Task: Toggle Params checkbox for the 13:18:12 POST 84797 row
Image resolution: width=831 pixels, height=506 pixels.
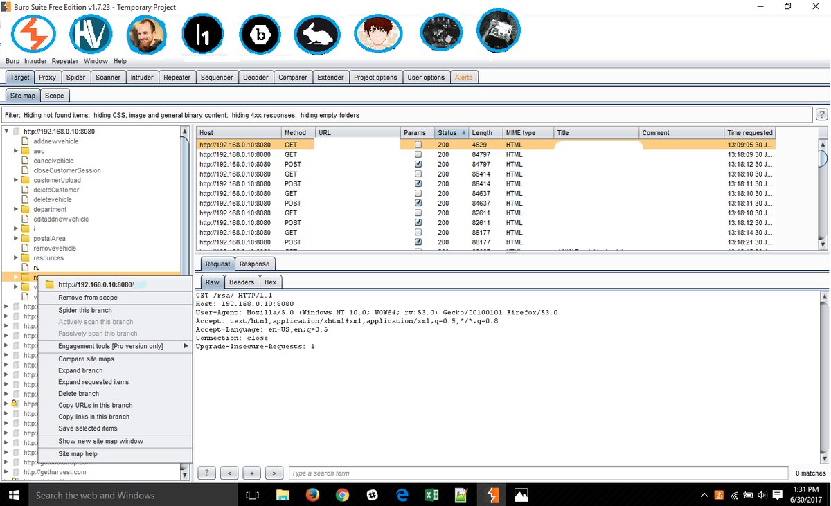Action: coord(418,164)
